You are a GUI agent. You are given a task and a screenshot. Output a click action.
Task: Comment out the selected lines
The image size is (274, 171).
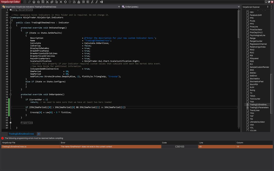pos(92,2)
